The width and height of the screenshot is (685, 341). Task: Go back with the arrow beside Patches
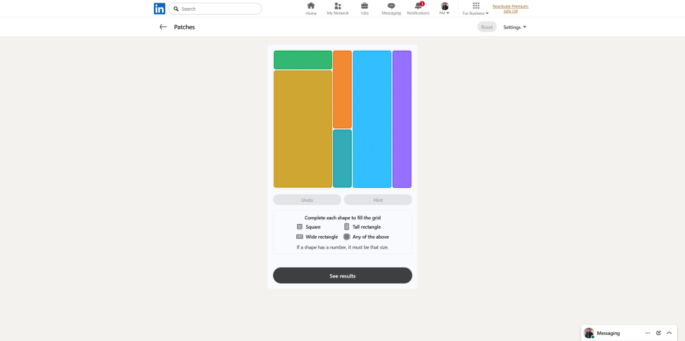(x=163, y=27)
